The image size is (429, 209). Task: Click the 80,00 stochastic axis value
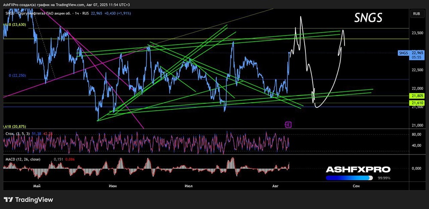[x=417, y=135]
